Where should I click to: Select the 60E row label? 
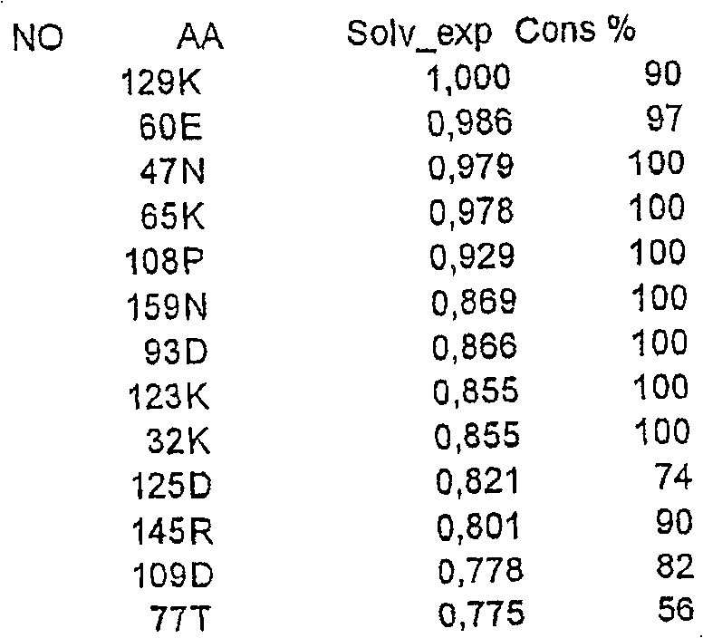tap(172, 127)
